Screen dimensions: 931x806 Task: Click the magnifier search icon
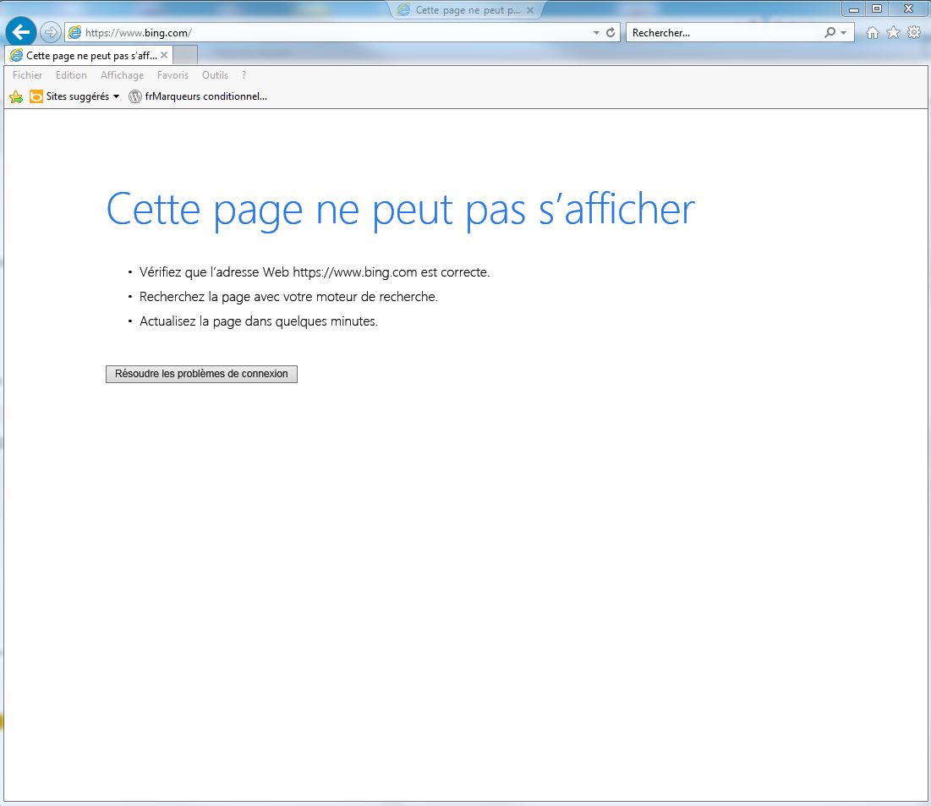(830, 32)
